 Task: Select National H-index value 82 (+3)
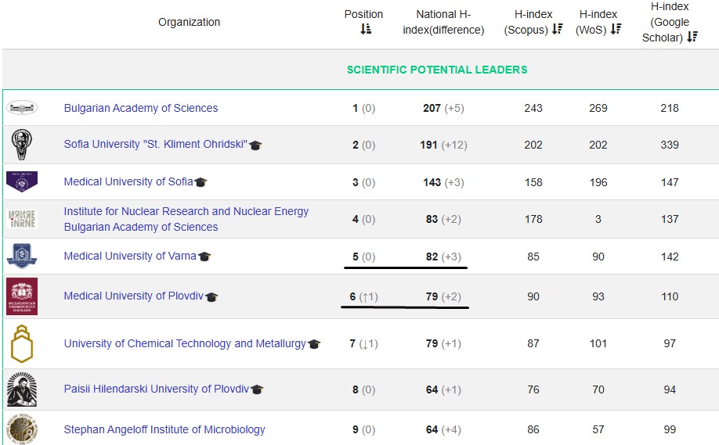443,257
